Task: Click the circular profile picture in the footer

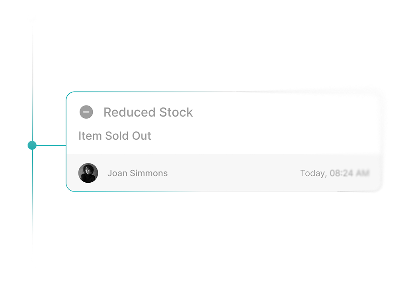Action: [x=88, y=173]
